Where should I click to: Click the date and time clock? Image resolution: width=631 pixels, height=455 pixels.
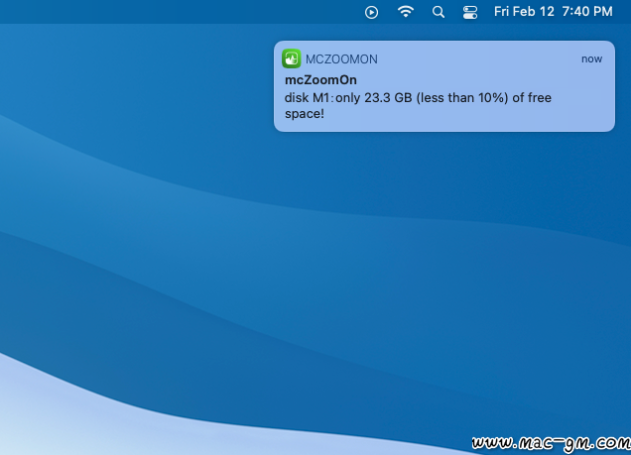pyautogui.click(x=553, y=12)
